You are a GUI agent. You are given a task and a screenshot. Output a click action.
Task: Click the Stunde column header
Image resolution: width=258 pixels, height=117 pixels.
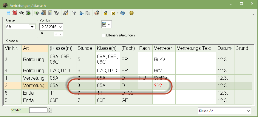tap(86, 48)
